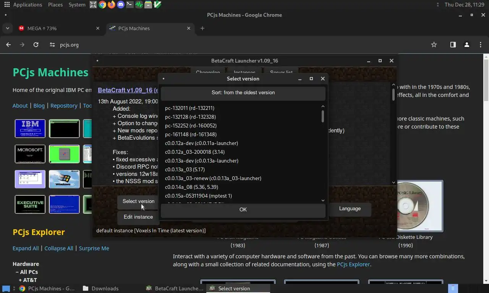Open the system monitor launcher icon

pos(139,5)
